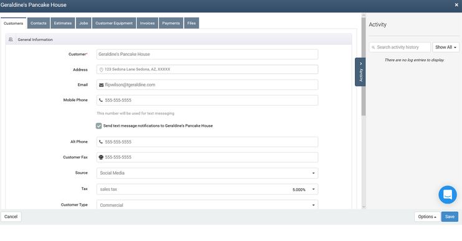Click the Activity panel heading
The width and height of the screenshot is (462, 241).
(377, 25)
